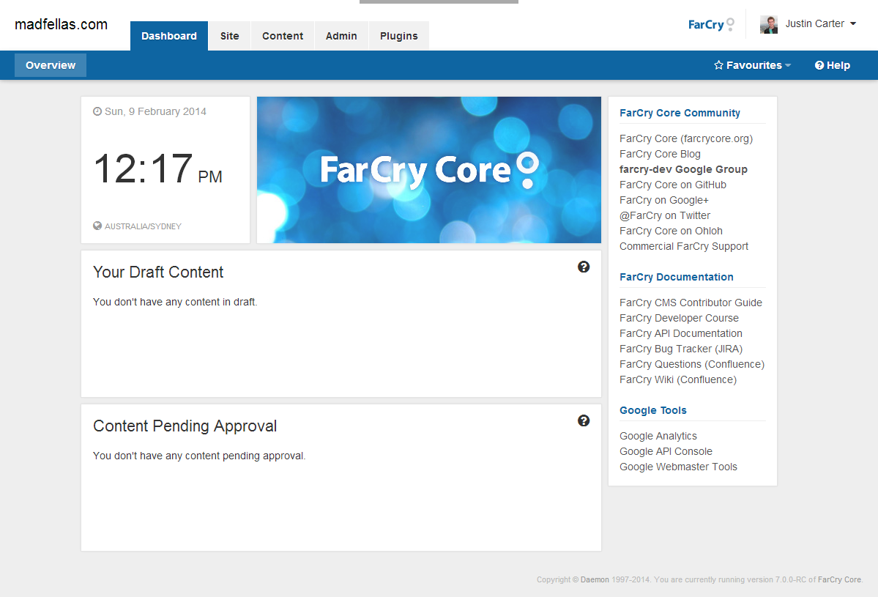The width and height of the screenshot is (878, 597).
Task: Click the globe icon beside AUSTRALIA/SYDNEY
Action: tap(97, 226)
